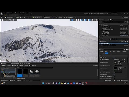Click Save All in Content Browser

[x=14, y=65]
